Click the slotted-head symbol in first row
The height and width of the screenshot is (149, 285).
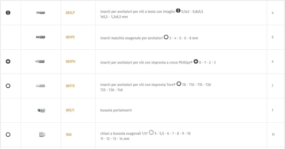[x=8, y=13]
